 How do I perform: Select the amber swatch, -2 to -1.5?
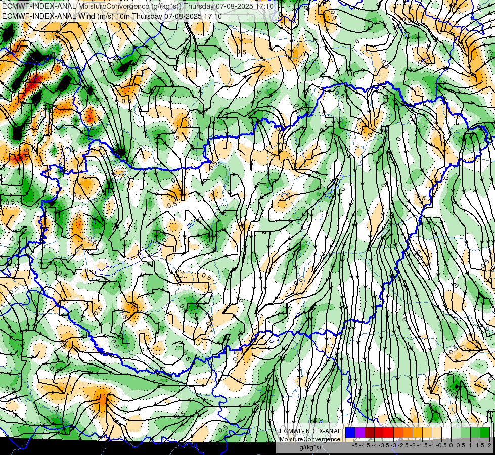coord(418,433)
